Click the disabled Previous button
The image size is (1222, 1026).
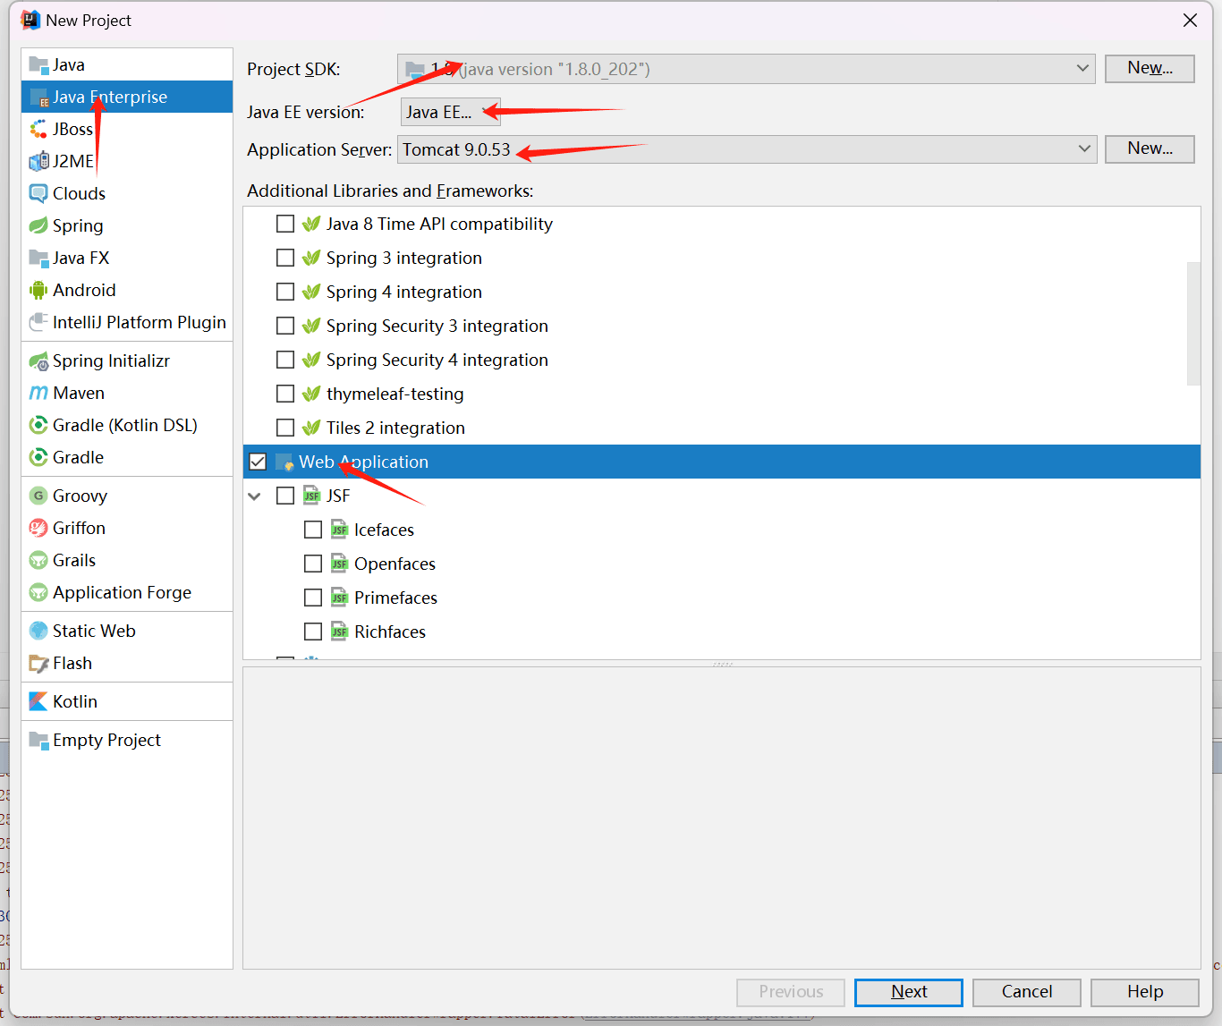(x=791, y=992)
